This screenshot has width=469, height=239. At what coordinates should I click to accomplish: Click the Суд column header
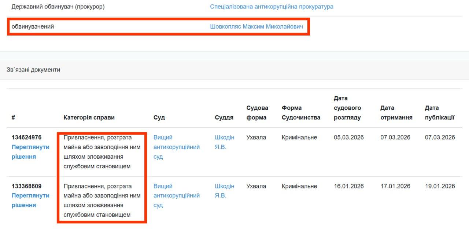coord(159,117)
